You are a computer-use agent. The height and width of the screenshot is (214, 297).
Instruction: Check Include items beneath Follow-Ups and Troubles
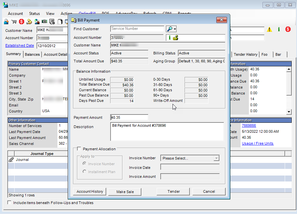[x=9, y=202]
